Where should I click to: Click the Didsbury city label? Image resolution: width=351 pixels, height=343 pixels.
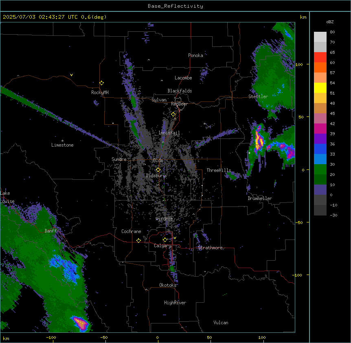[x=156, y=176]
